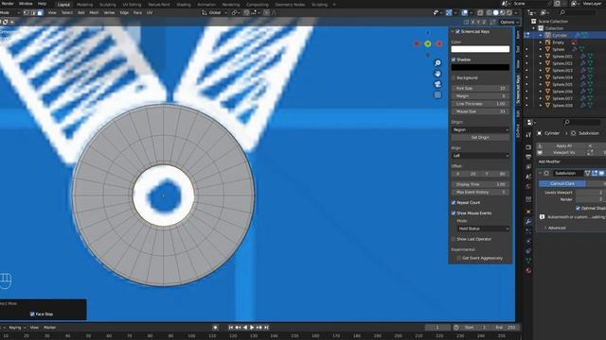Open Object Data properties green triangle icon
Viewport: 606px width, 340px height.
coord(528,261)
